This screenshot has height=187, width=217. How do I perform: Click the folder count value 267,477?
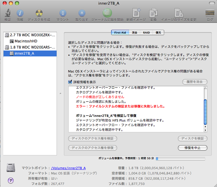(x=58, y=184)
